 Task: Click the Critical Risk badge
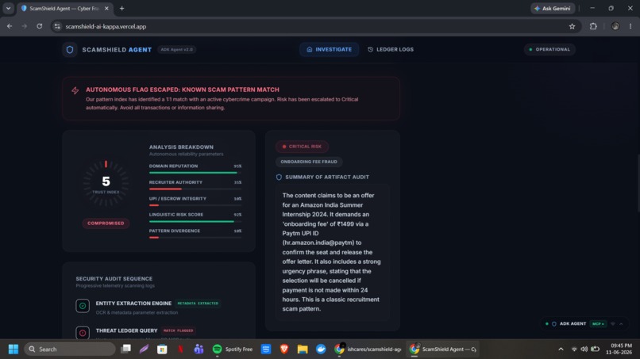point(302,147)
